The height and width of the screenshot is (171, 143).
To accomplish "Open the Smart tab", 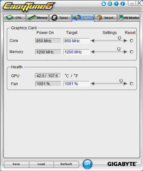I will pyautogui.click(x=106, y=18).
